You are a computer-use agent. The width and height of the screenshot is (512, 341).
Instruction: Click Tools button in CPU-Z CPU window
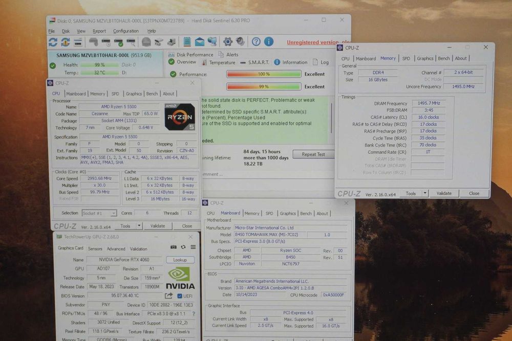pyautogui.click(x=125, y=225)
